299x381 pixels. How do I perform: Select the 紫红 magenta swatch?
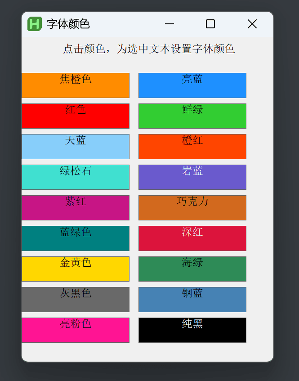tap(76, 208)
